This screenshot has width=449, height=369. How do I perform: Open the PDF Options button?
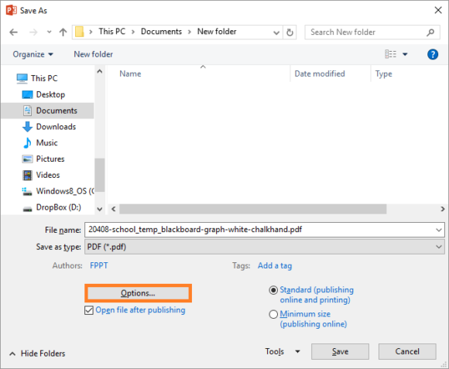click(x=138, y=293)
